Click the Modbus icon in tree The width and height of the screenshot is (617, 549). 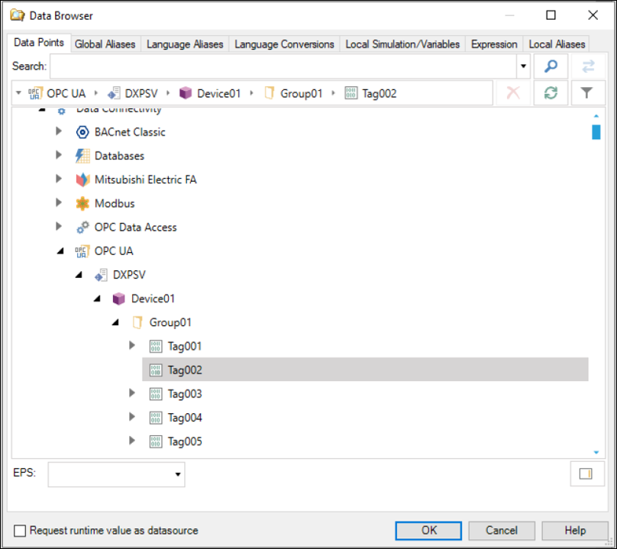(82, 204)
